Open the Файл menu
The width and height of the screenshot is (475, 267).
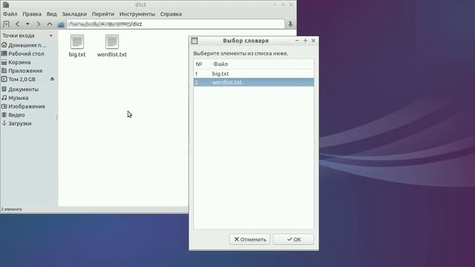10,14
